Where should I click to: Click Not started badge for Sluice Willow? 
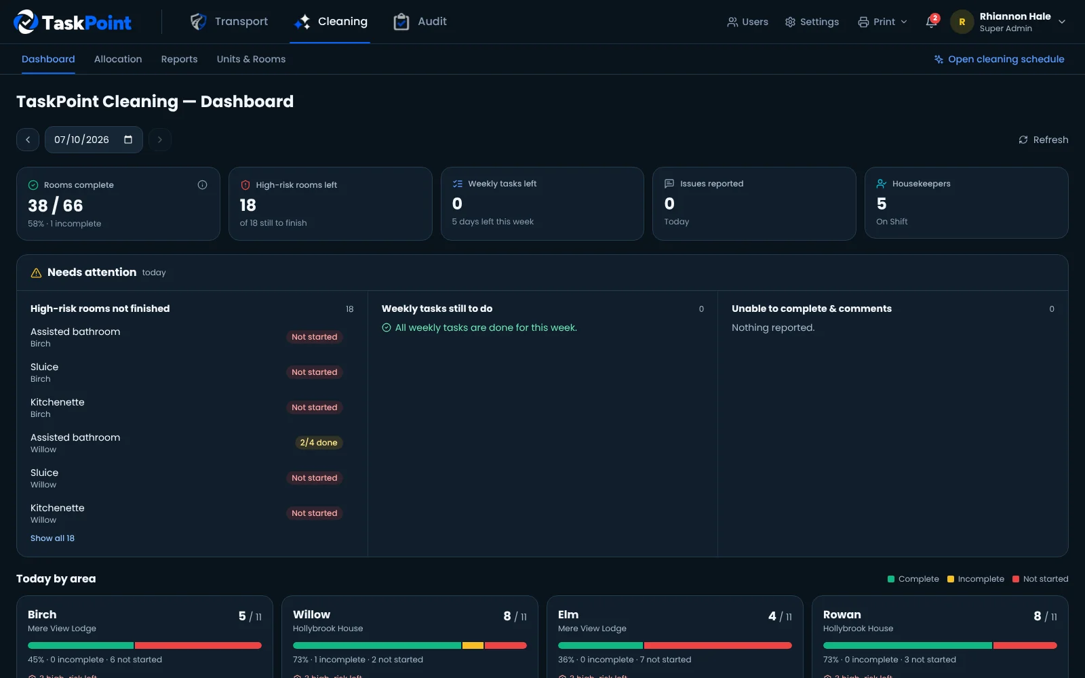point(315,478)
